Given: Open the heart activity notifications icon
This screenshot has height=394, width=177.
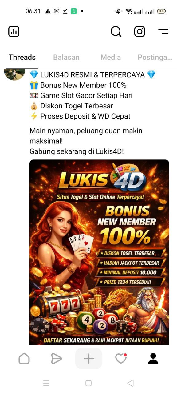Looking at the screenshot, I should [x=121, y=359].
